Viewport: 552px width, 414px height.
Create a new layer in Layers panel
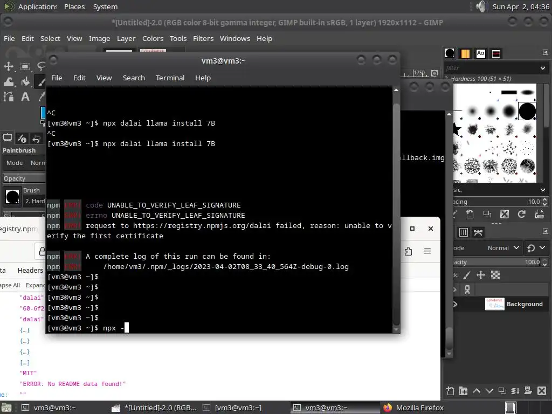click(x=450, y=391)
